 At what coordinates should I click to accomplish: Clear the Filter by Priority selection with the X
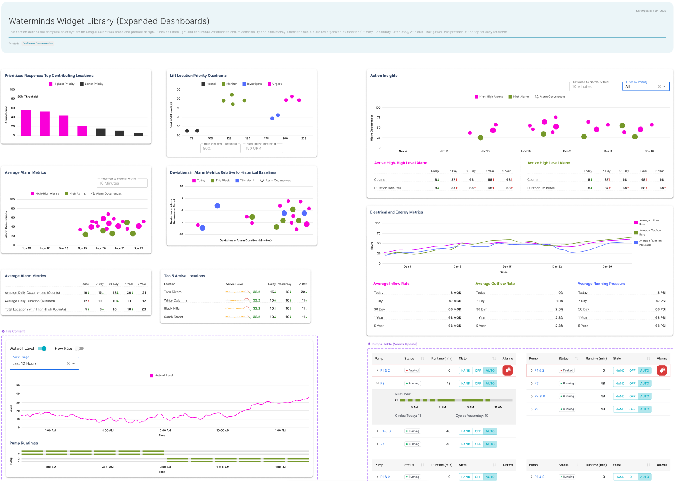659,86
